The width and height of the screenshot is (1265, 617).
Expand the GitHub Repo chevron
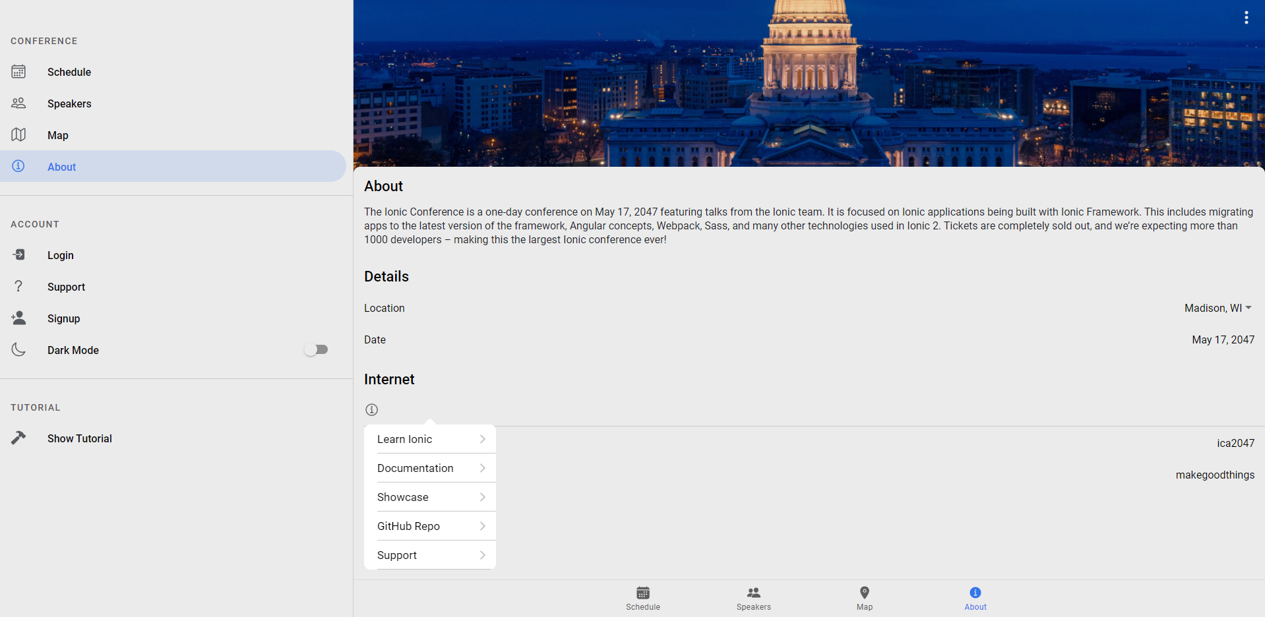pyautogui.click(x=483, y=525)
